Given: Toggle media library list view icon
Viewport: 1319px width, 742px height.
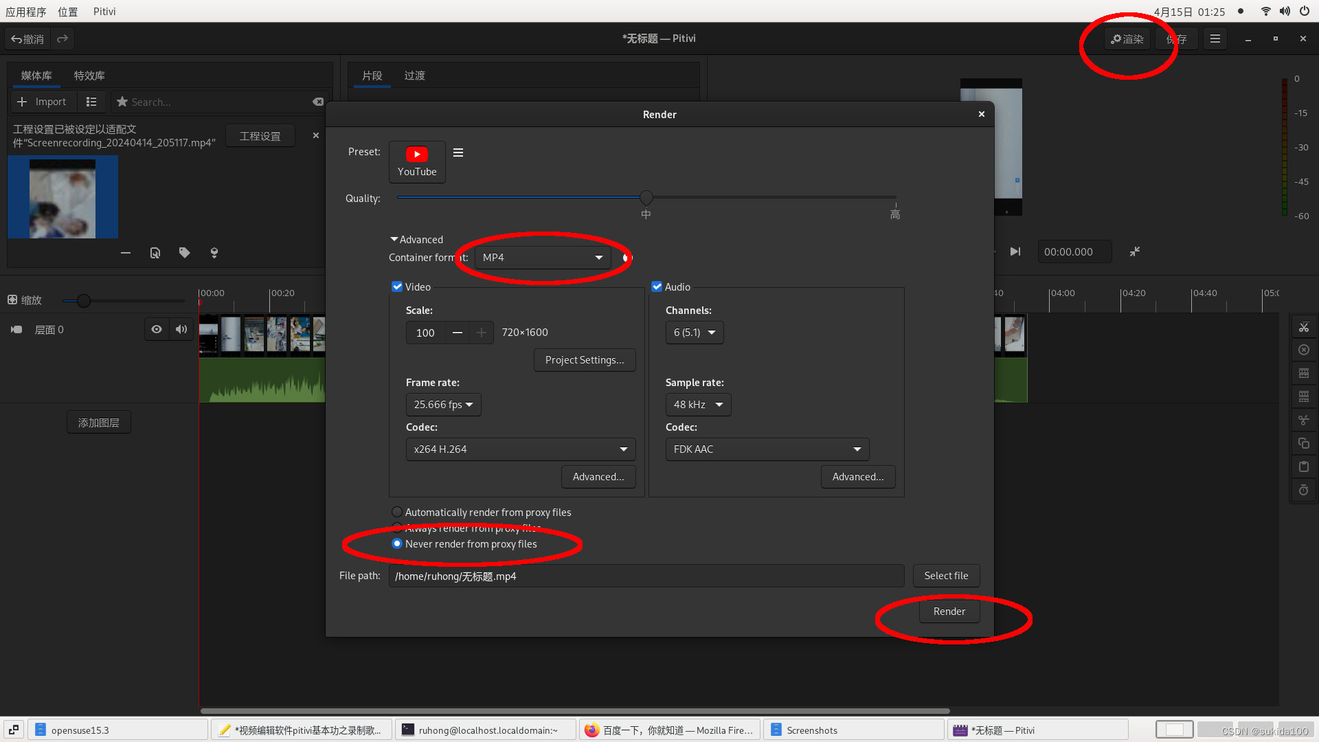Looking at the screenshot, I should pos(91,102).
